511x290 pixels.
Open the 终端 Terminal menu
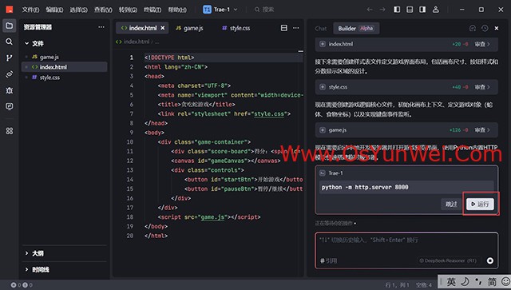click(x=153, y=10)
